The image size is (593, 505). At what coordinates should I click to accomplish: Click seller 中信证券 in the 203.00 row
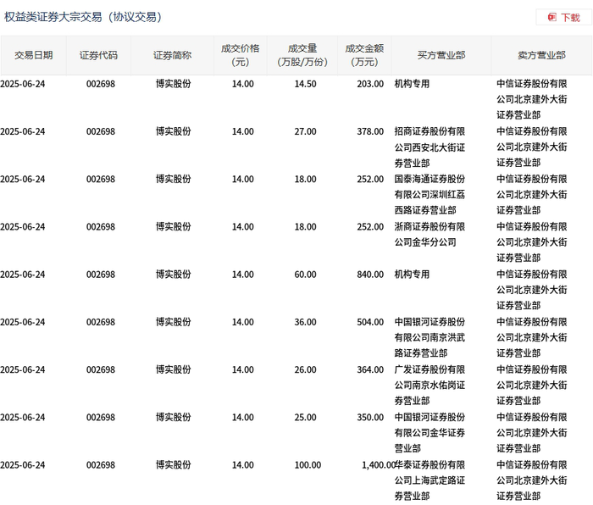coord(532,99)
